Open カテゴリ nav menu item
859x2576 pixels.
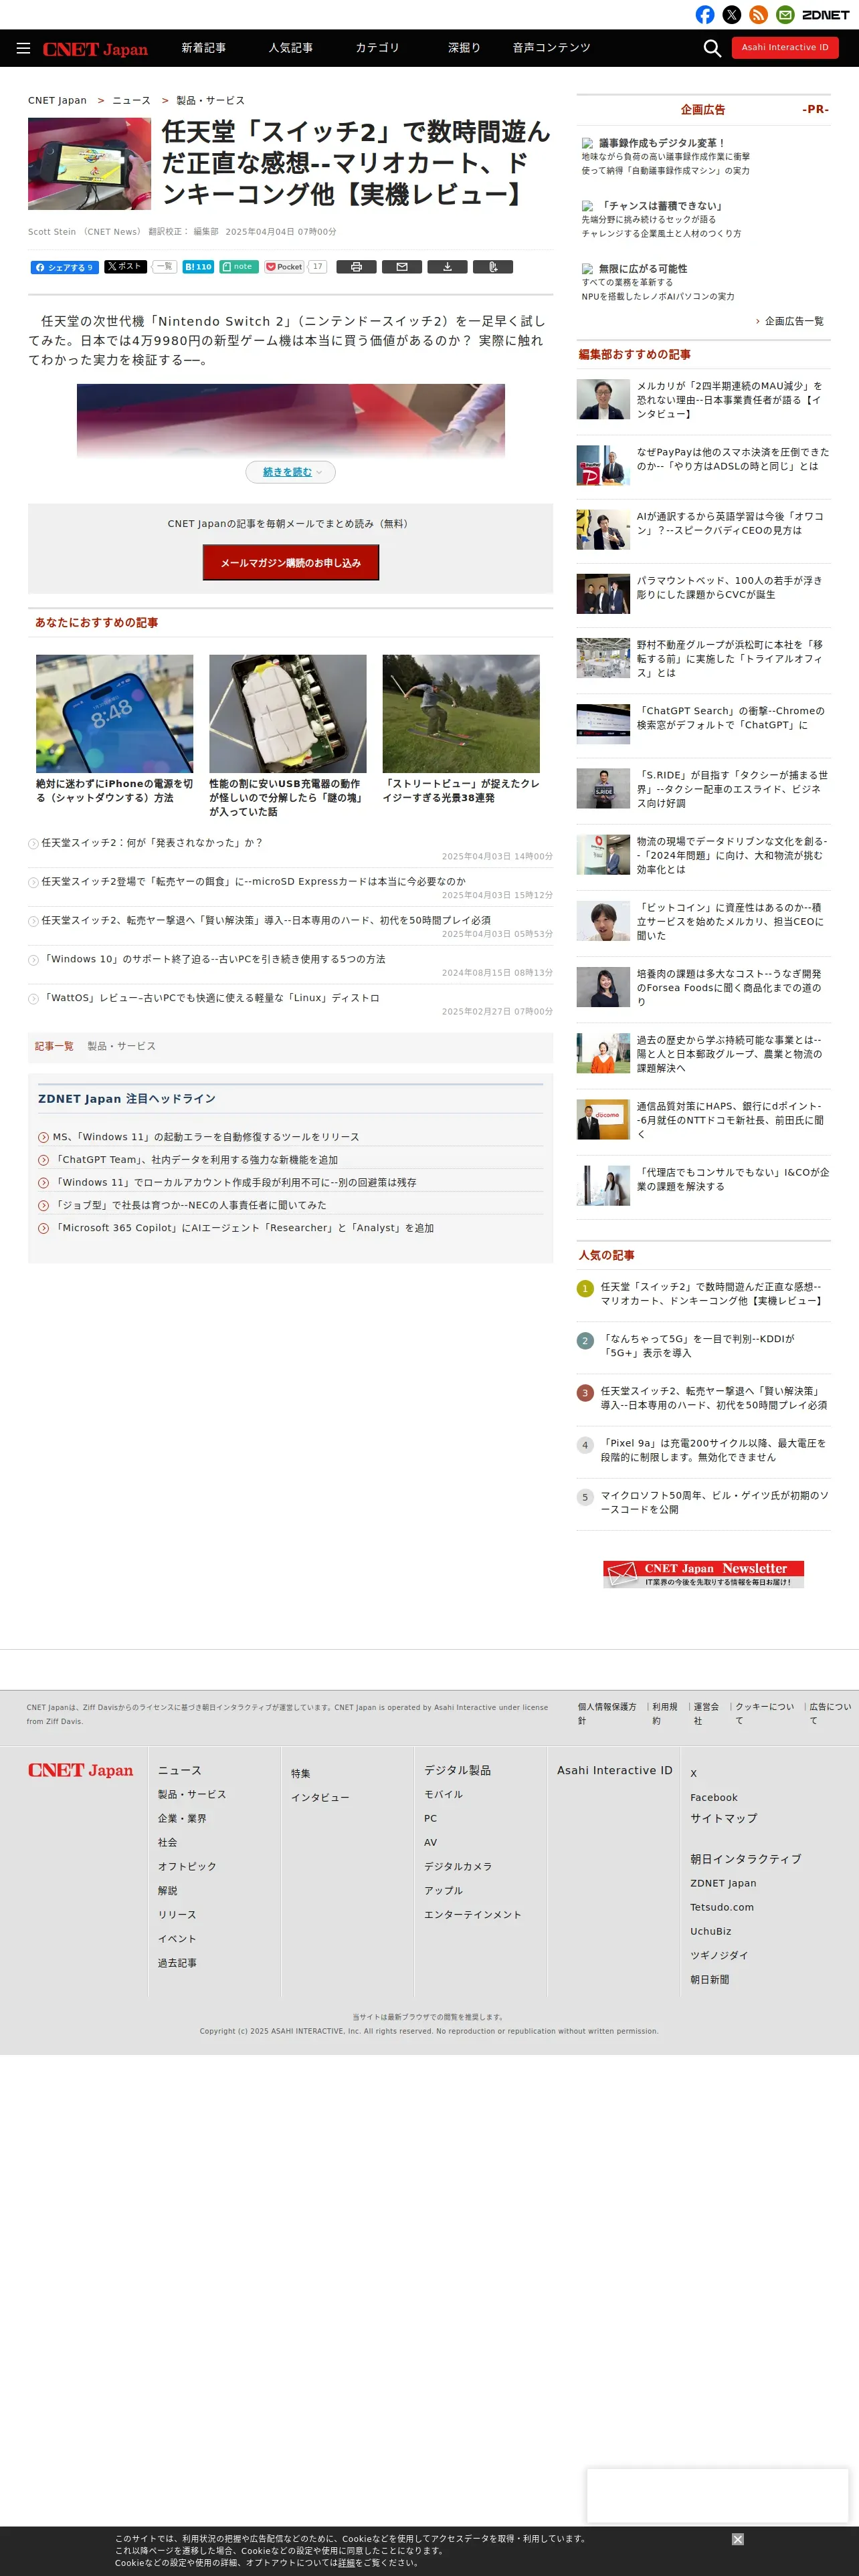pos(377,48)
